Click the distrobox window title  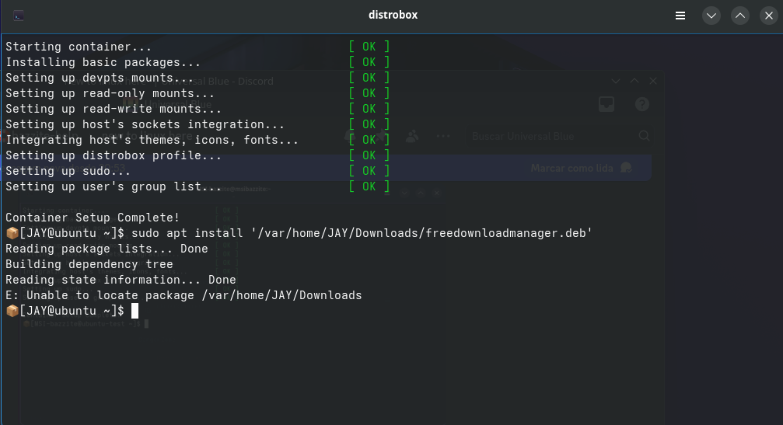(393, 15)
